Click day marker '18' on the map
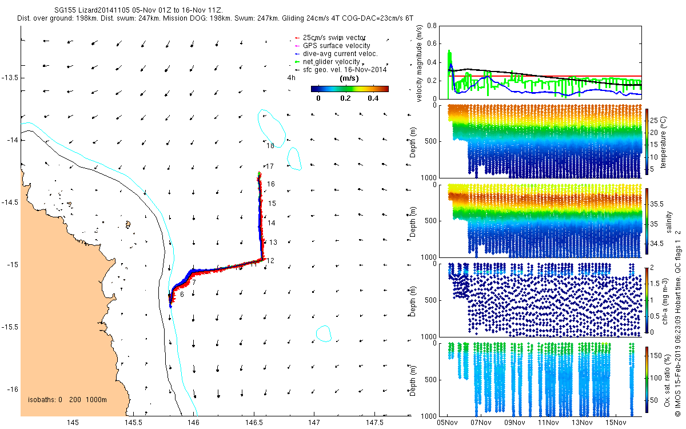The width and height of the screenshot is (686, 429). pos(270,146)
